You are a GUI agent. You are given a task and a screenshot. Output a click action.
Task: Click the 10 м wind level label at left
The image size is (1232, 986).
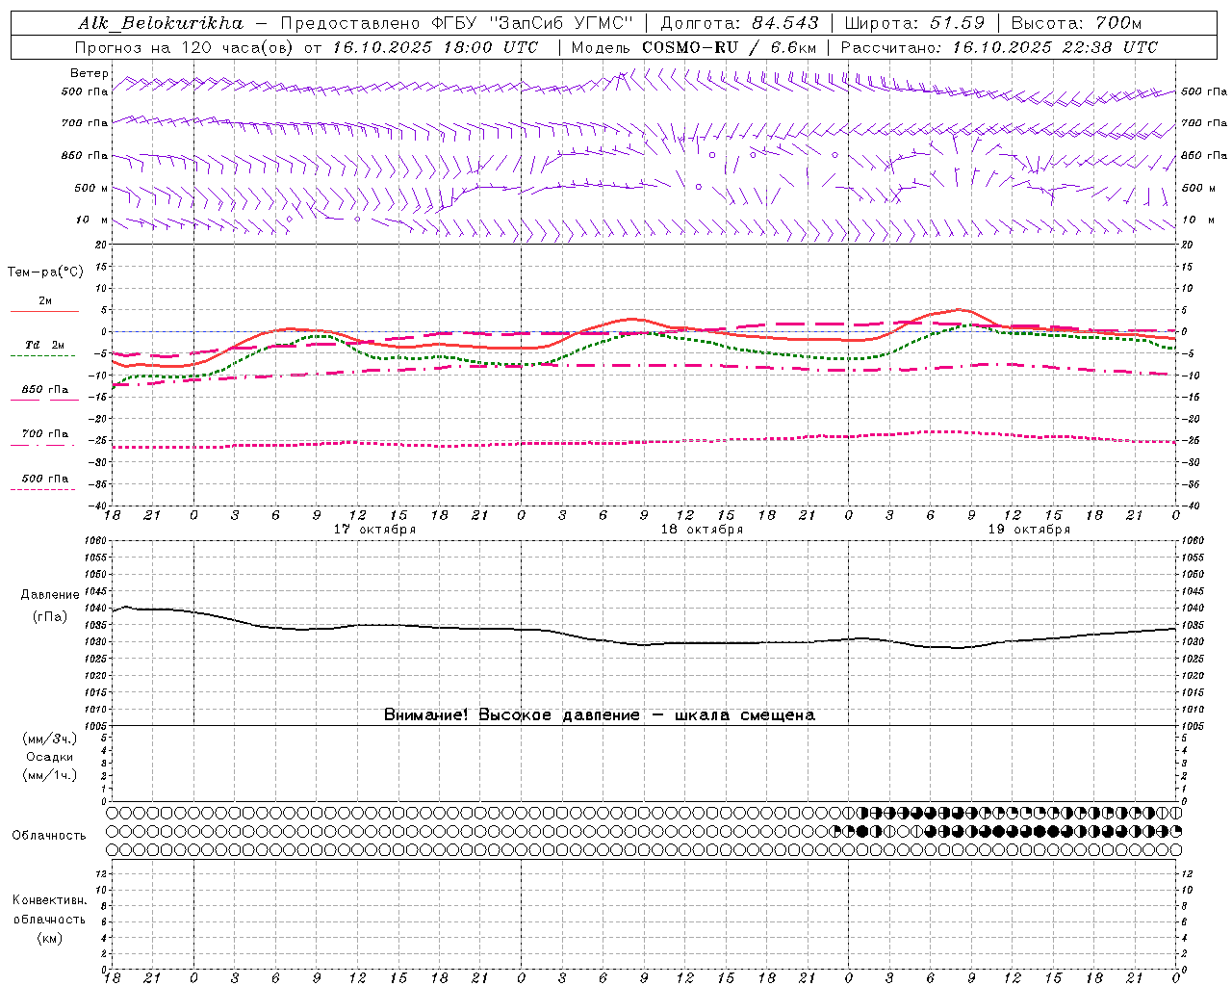tap(92, 220)
